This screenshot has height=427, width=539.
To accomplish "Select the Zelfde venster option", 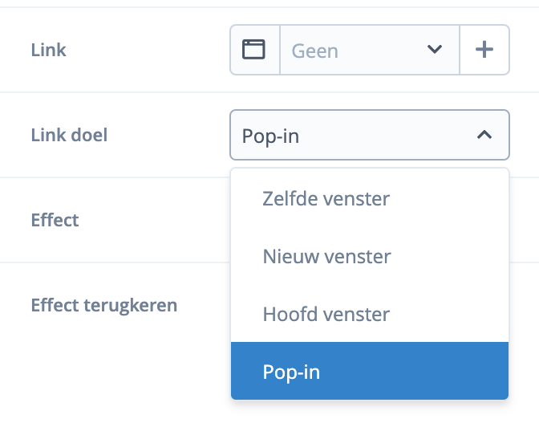I will (x=326, y=198).
